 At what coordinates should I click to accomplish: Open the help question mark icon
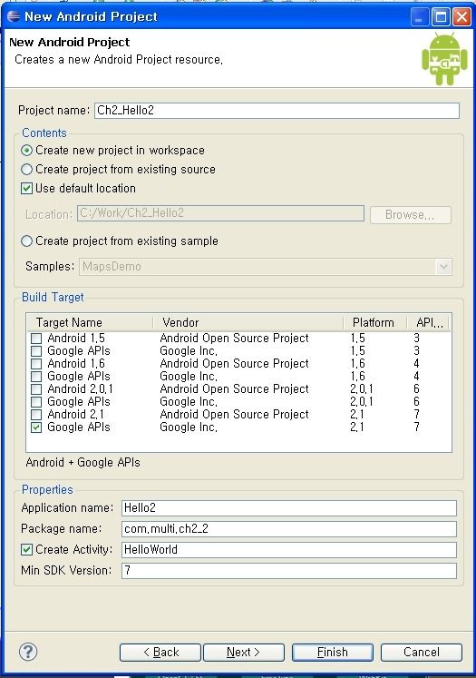pos(28,652)
